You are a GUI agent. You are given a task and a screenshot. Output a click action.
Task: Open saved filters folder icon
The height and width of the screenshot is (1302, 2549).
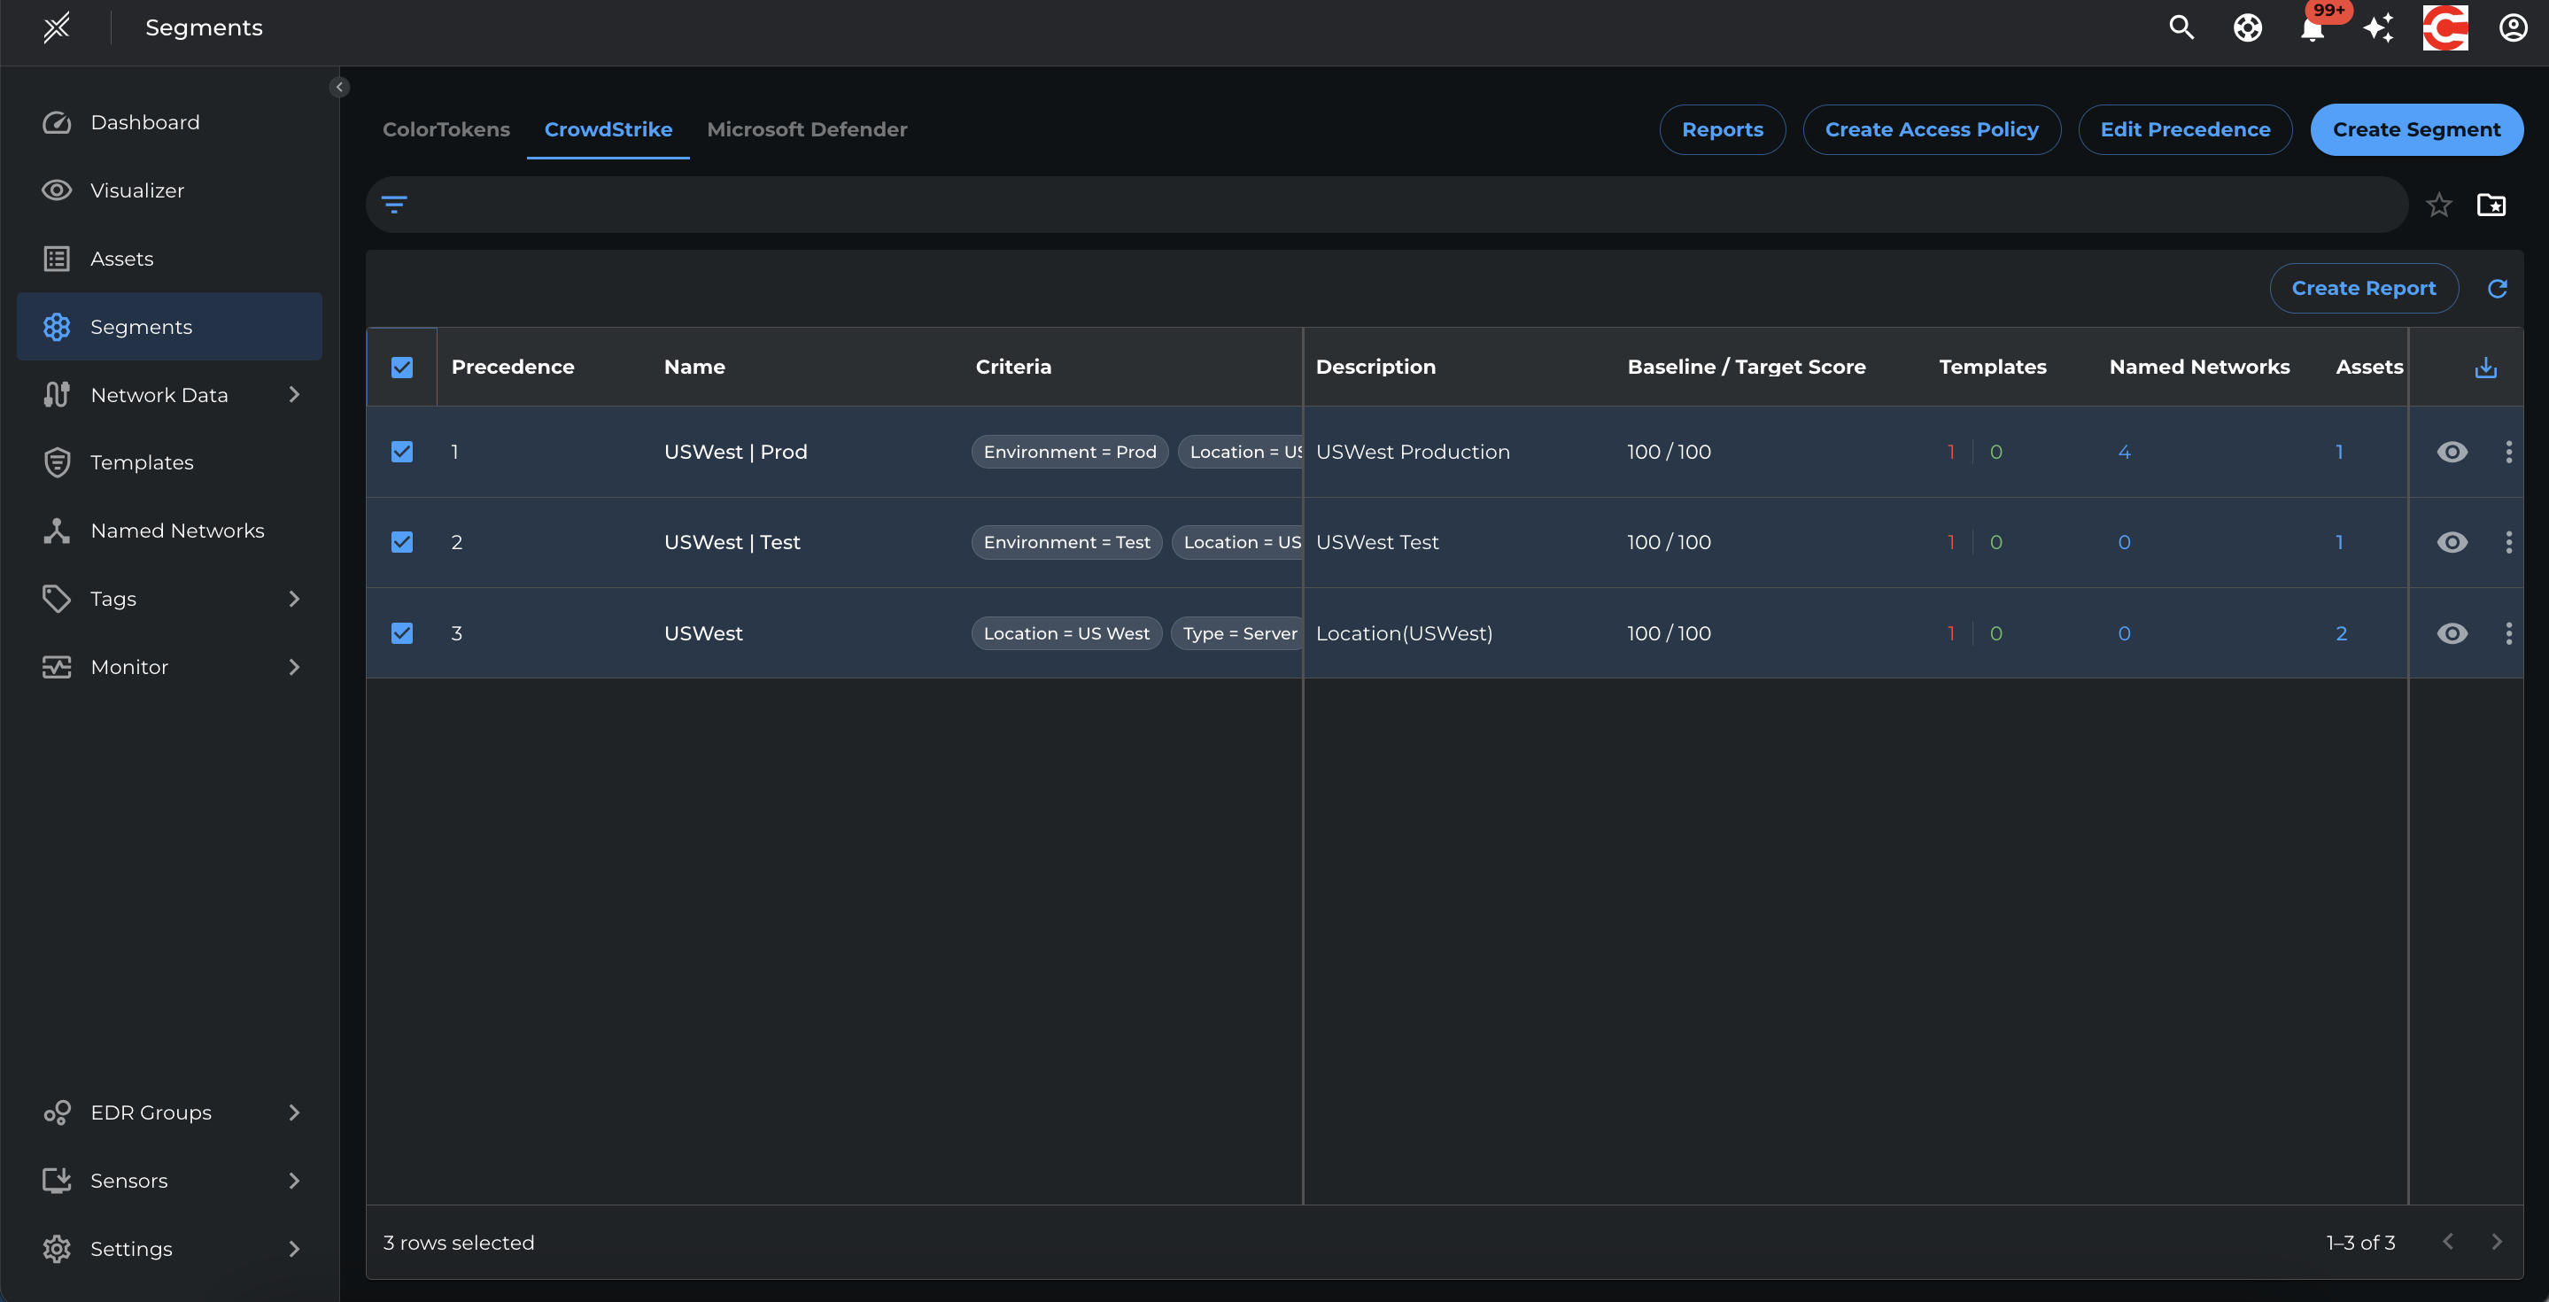(x=2491, y=205)
